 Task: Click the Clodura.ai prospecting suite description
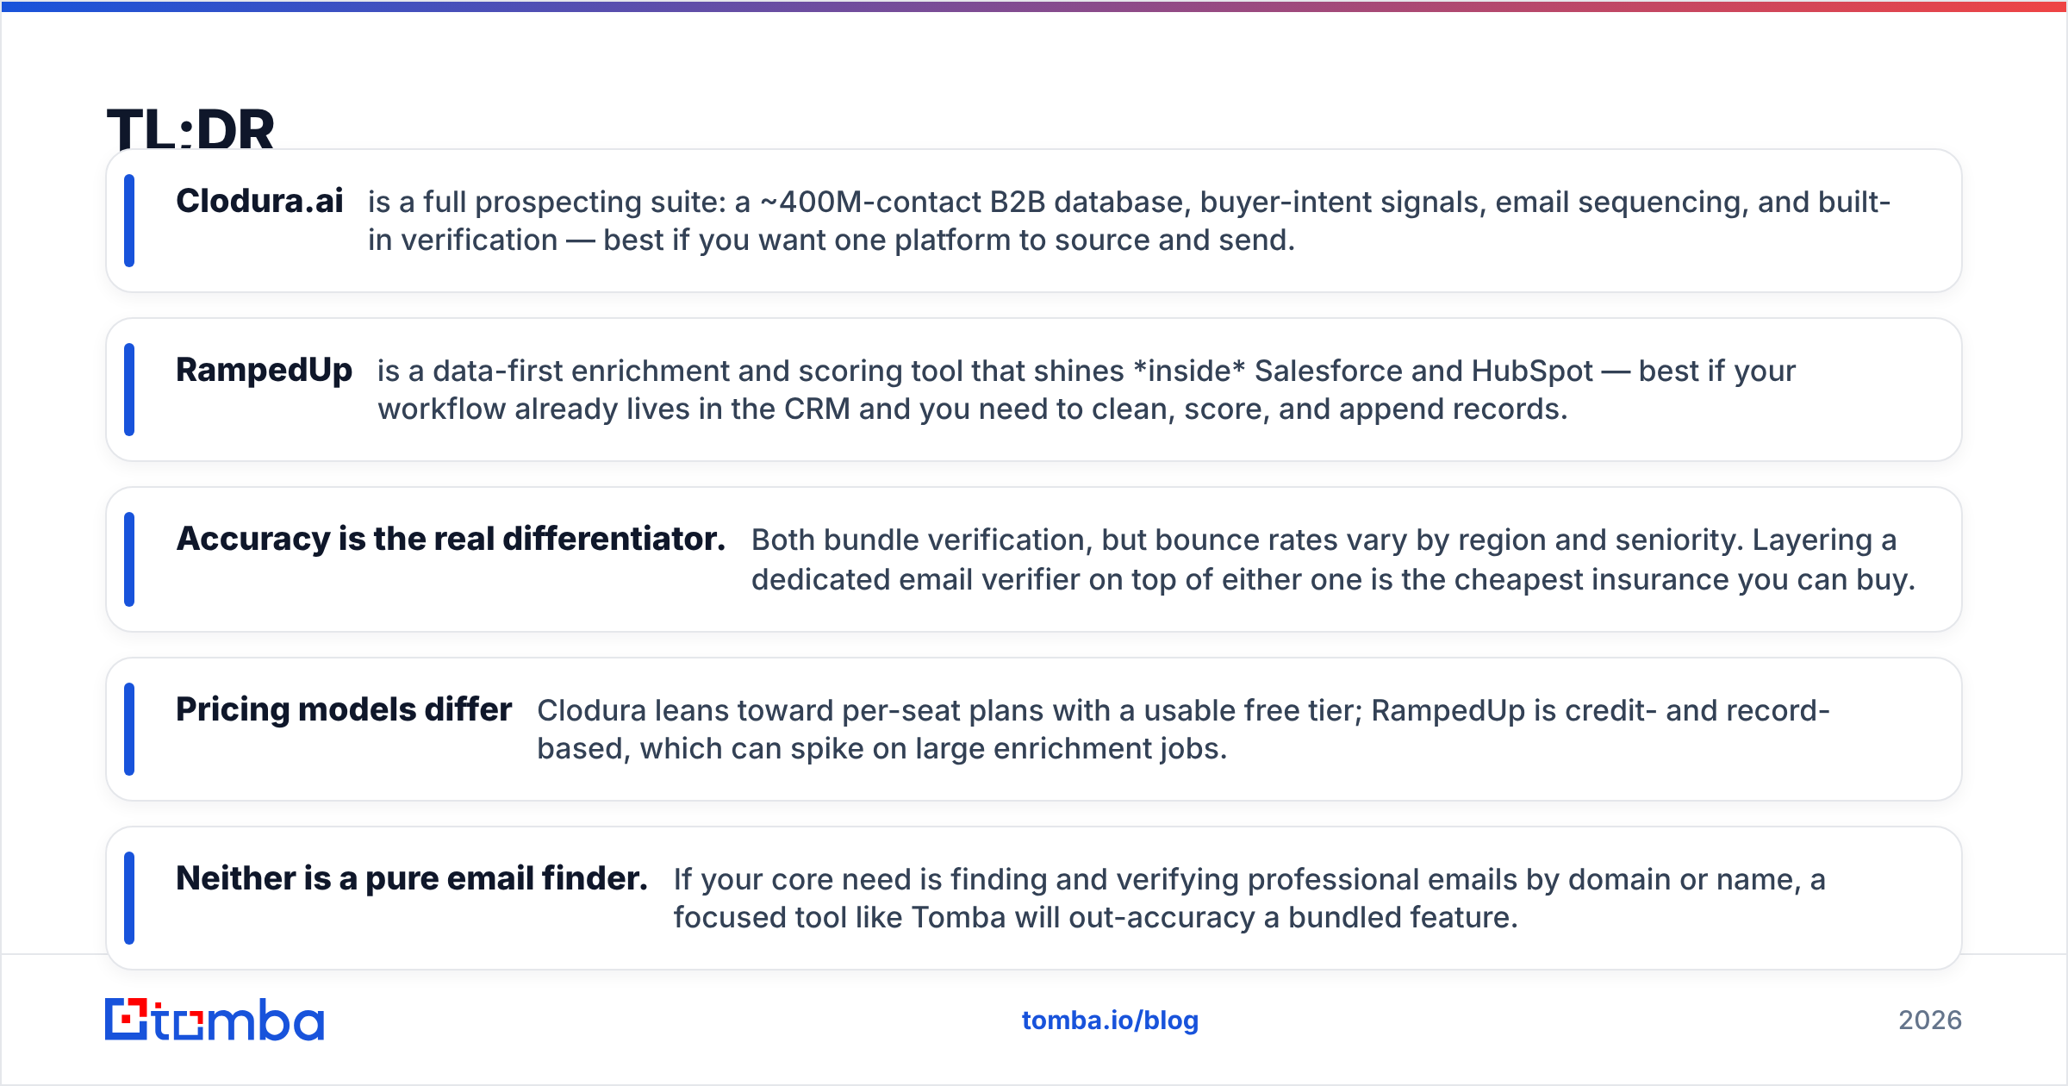click(1129, 221)
